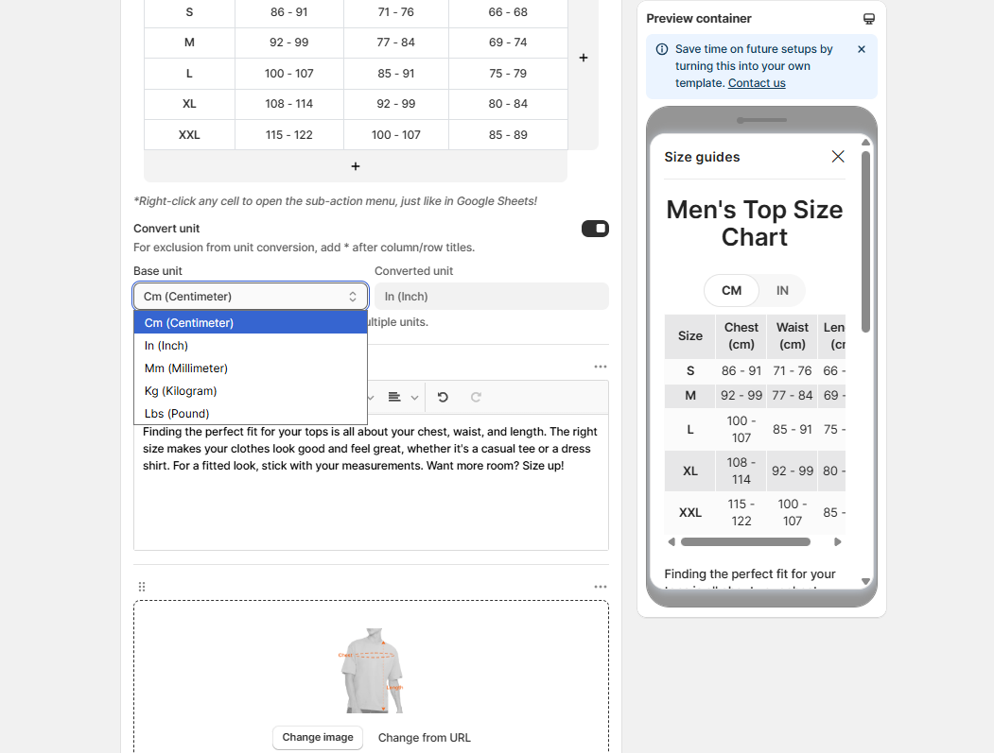
Task: Click the undo icon in text editor
Action: coord(443,397)
